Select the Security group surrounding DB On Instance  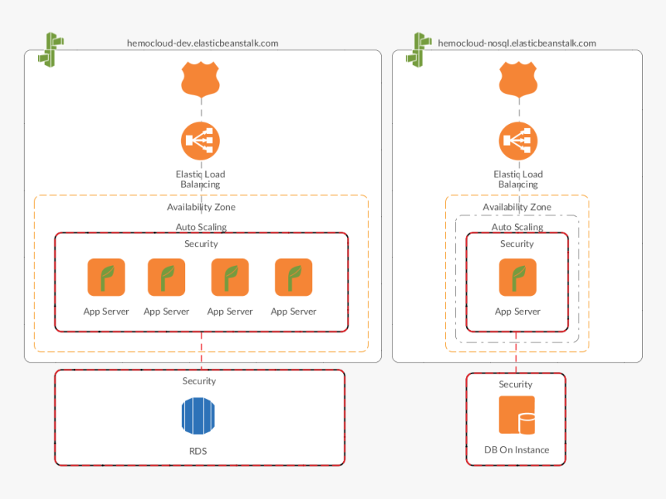(516, 384)
